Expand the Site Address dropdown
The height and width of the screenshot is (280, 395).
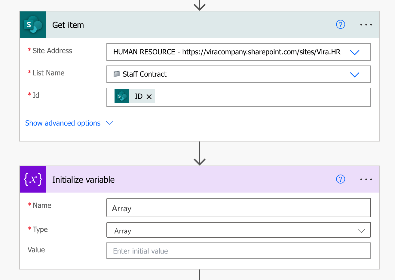[x=355, y=52]
